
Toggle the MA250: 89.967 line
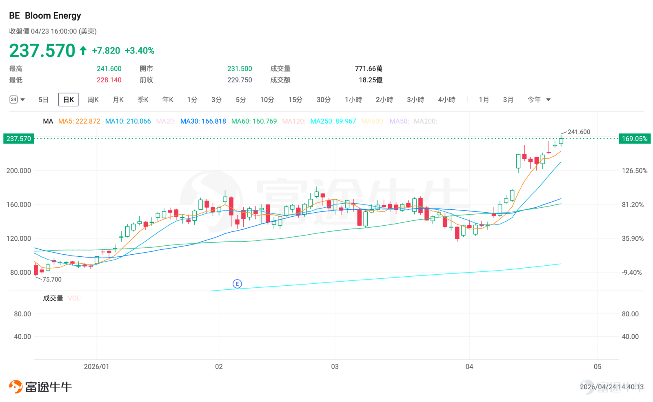pyautogui.click(x=333, y=121)
